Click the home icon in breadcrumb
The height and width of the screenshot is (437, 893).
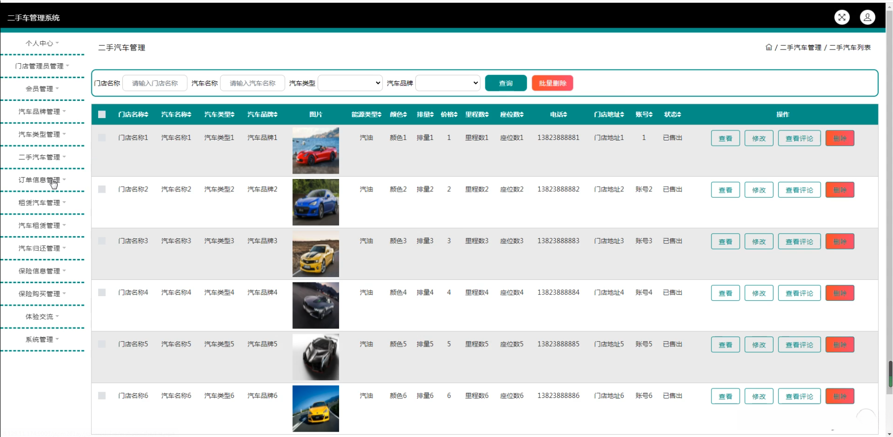pos(768,47)
